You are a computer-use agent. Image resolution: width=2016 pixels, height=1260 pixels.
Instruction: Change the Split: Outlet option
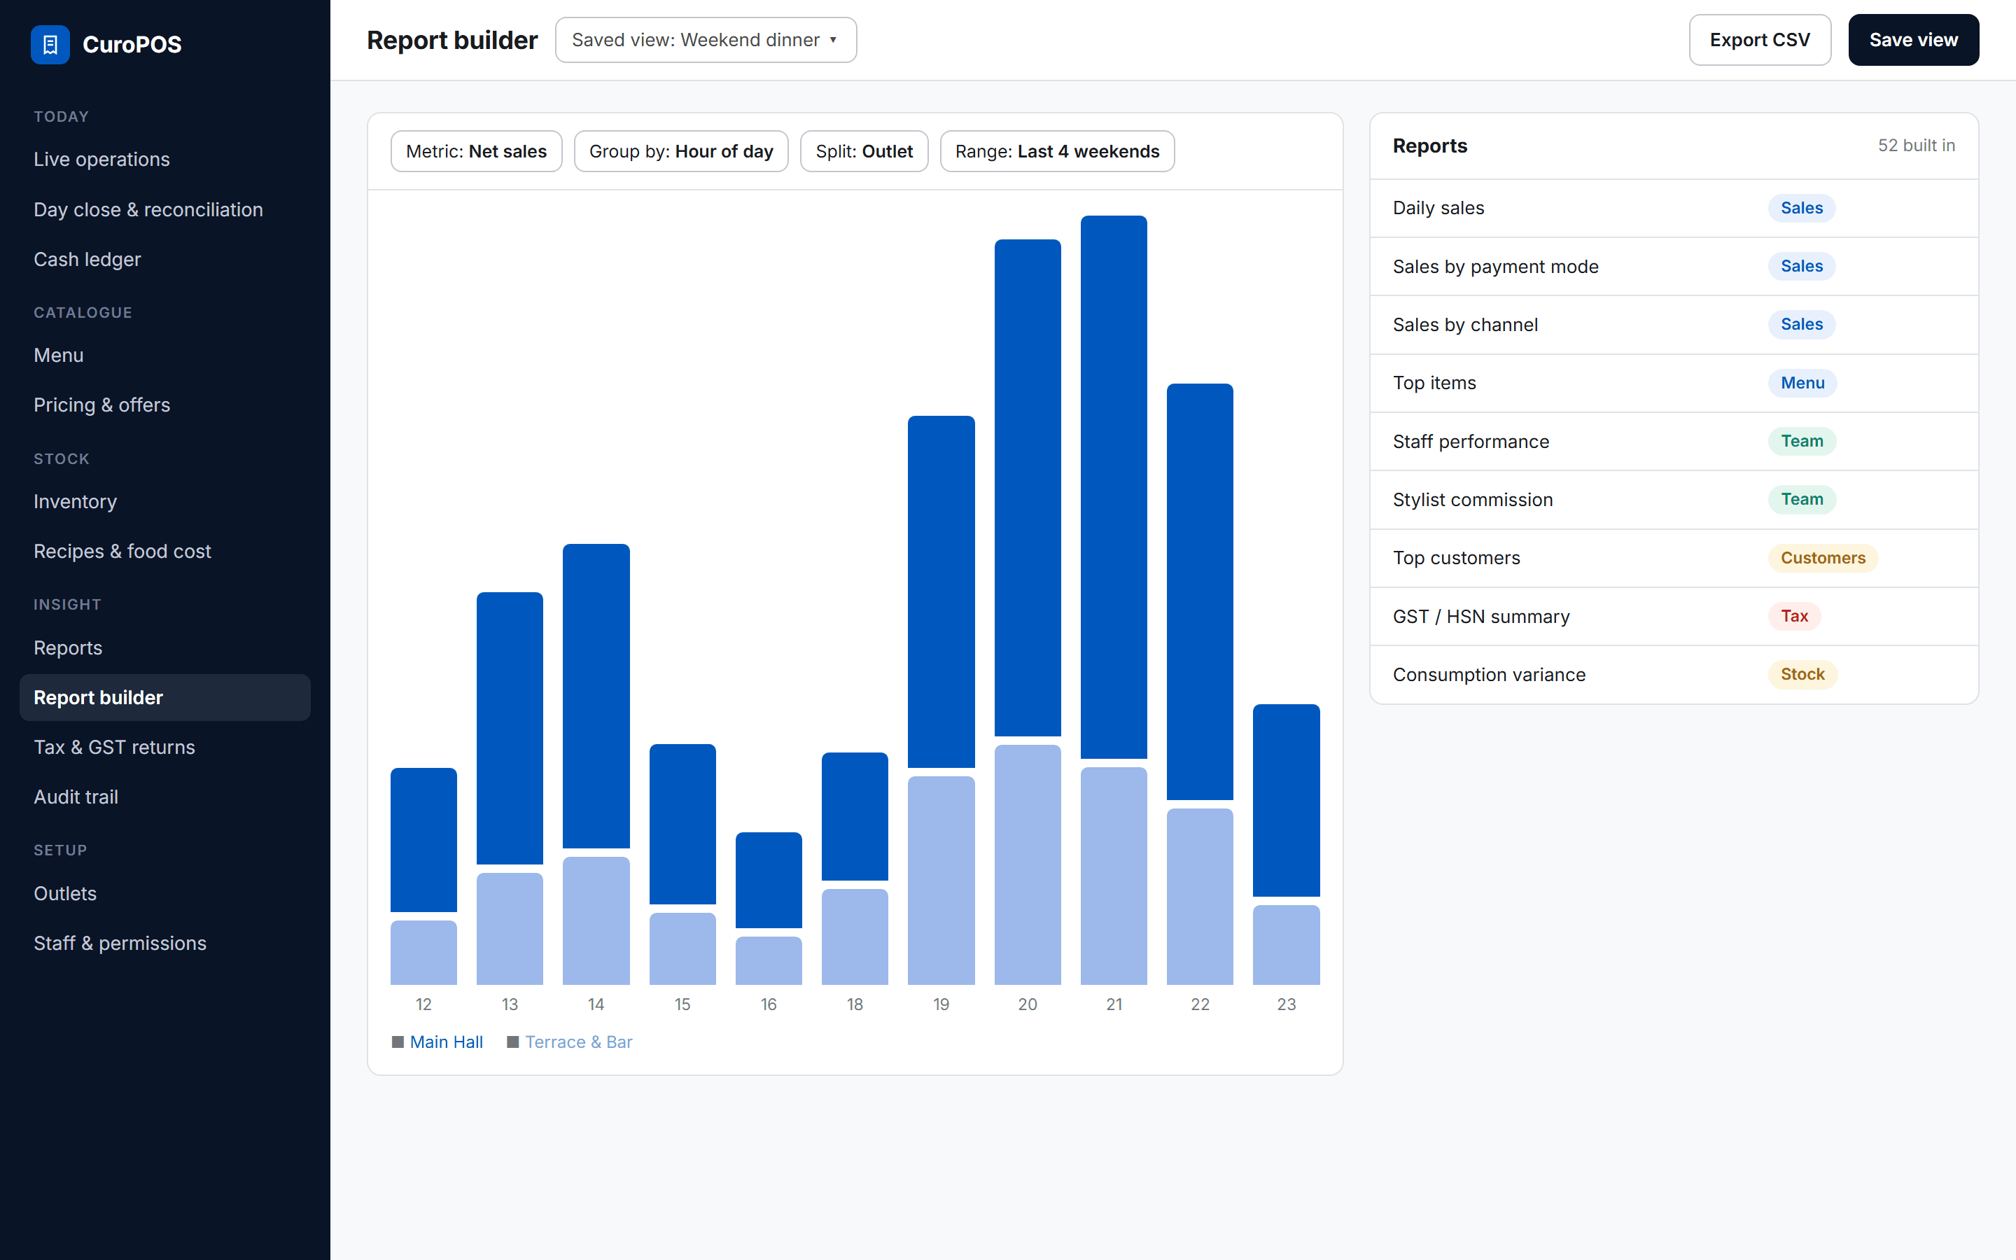pyautogui.click(x=864, y=150)
